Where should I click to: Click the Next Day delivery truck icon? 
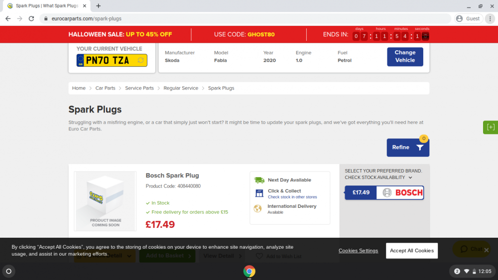[259, 180]
